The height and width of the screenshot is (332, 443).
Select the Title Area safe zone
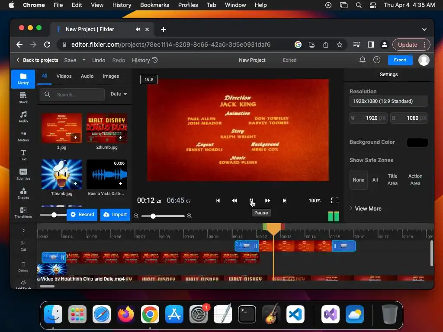coord(392,179)
